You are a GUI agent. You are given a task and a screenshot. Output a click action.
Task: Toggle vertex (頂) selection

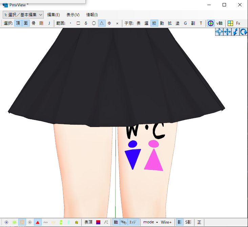(x=18, y=23)
